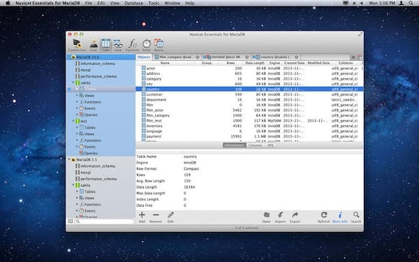Open the Tools menu
Viewport: 419px width, 262px height.
(154, 3)
